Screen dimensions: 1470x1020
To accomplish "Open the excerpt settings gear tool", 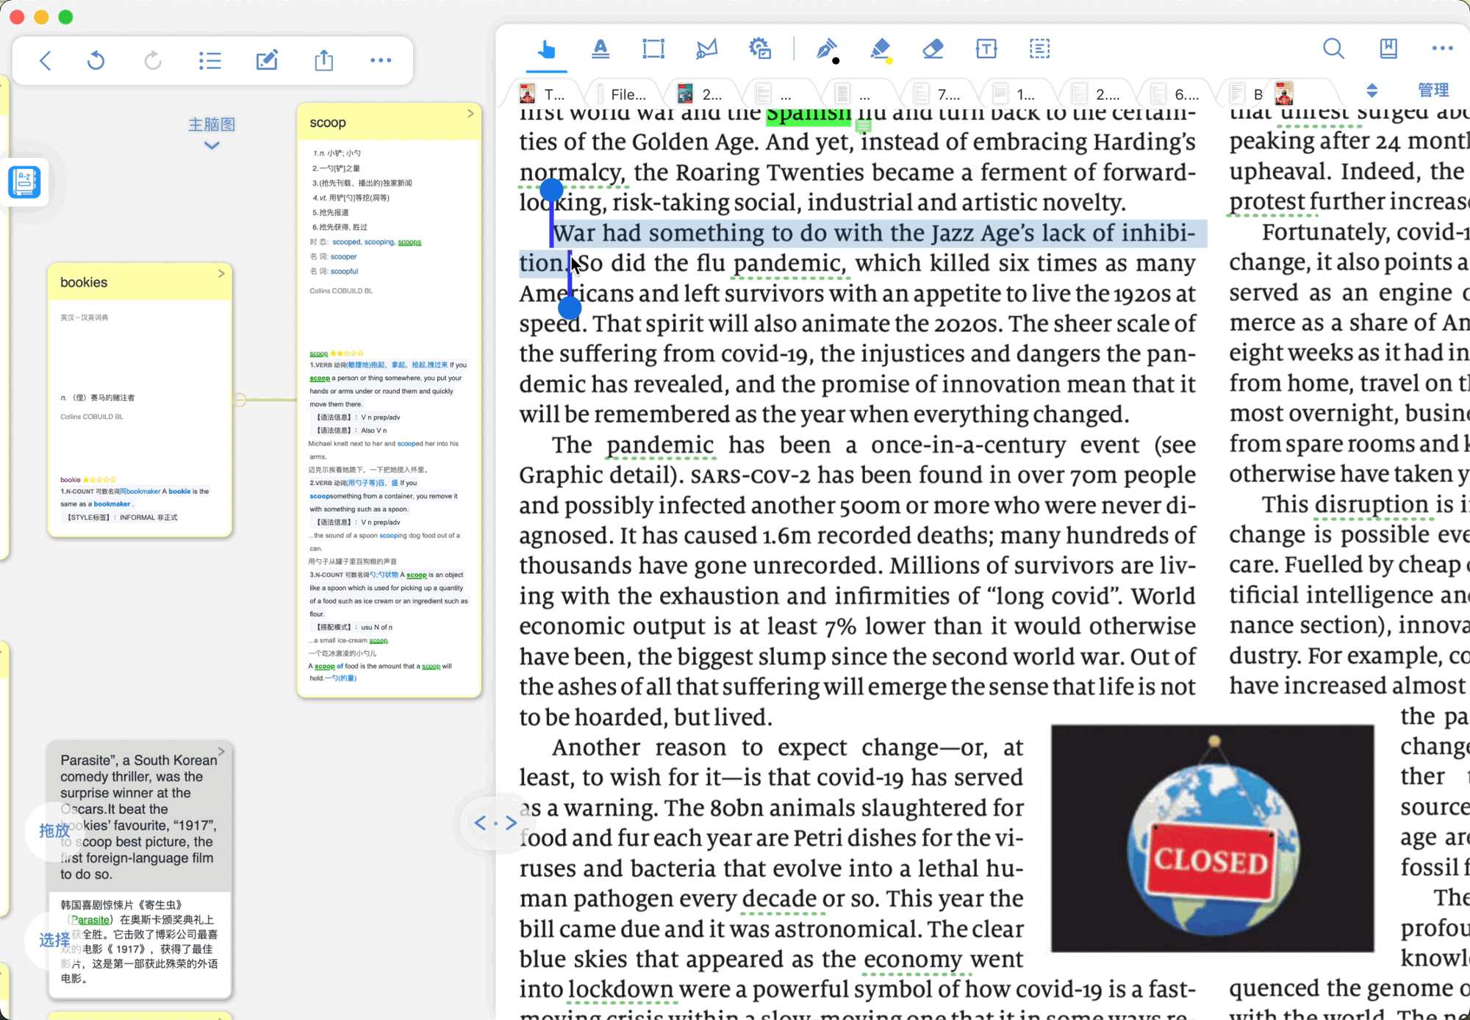I will click(760, 49).
